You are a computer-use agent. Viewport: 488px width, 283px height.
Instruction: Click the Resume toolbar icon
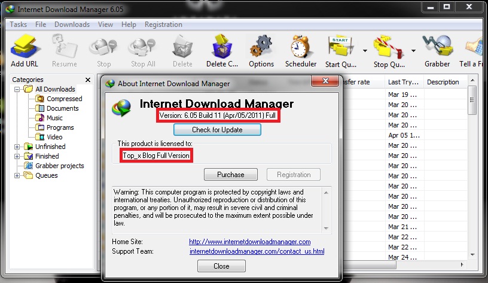(65, 51)
